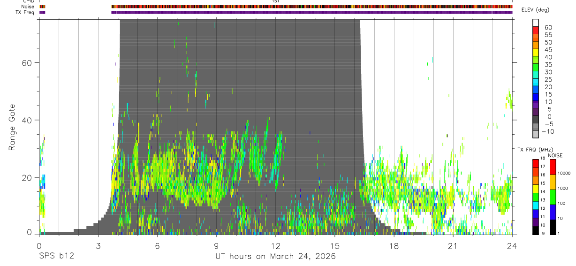Click the 'Noise' row label at top
Viewport: 576px width, 266px height.
point(28,7)
